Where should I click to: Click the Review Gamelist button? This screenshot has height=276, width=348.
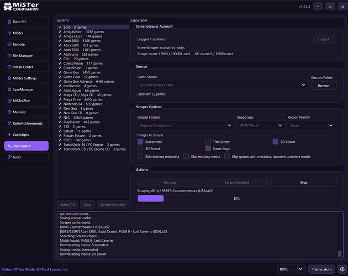click(x=113, y=205)
